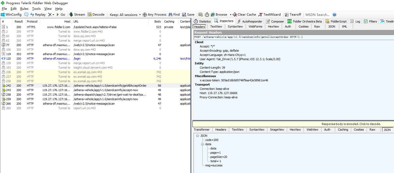The width and height of the screenshot is (394, 173).
Task: Open the Keep: All sessions dropdown
Action: tap(125, 15)
